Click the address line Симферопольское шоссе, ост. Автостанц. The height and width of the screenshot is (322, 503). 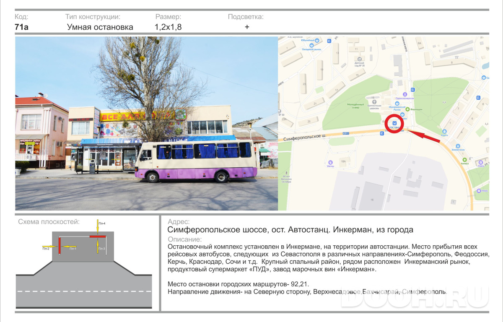[x=290, y=230]
